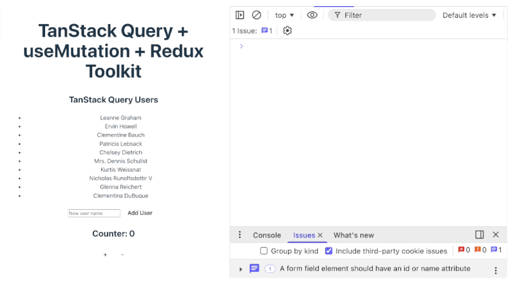This screenshot has width=508, height=286.
Task: Clear the console with the ban icon
Action: (256, 15)
